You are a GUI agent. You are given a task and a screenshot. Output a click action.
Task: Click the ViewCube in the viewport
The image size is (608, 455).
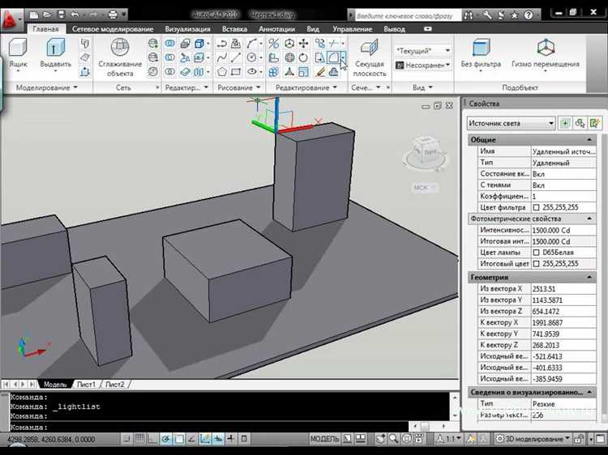point(427,151)
